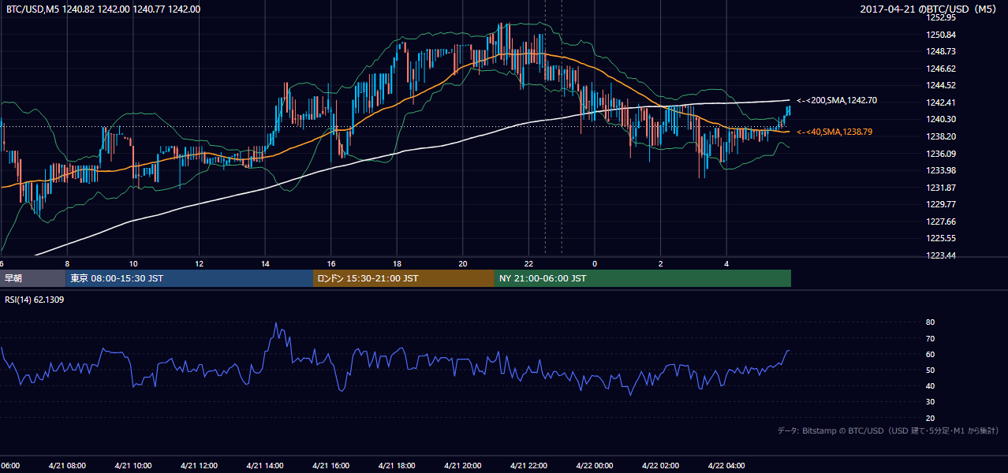
Task: Click the 4/21 12:00 time label
Action: [x=199, y=466]
